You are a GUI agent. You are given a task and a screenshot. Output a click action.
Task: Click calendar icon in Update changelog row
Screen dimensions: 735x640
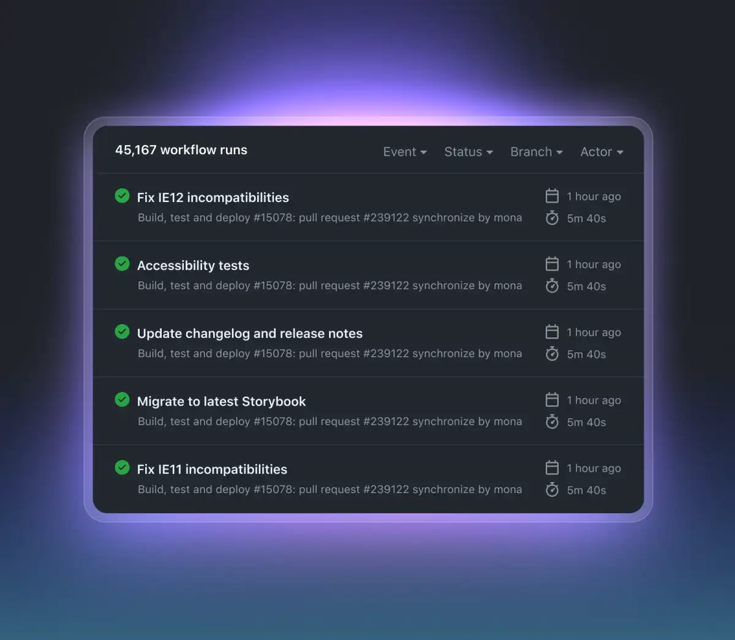coord(552,332)
